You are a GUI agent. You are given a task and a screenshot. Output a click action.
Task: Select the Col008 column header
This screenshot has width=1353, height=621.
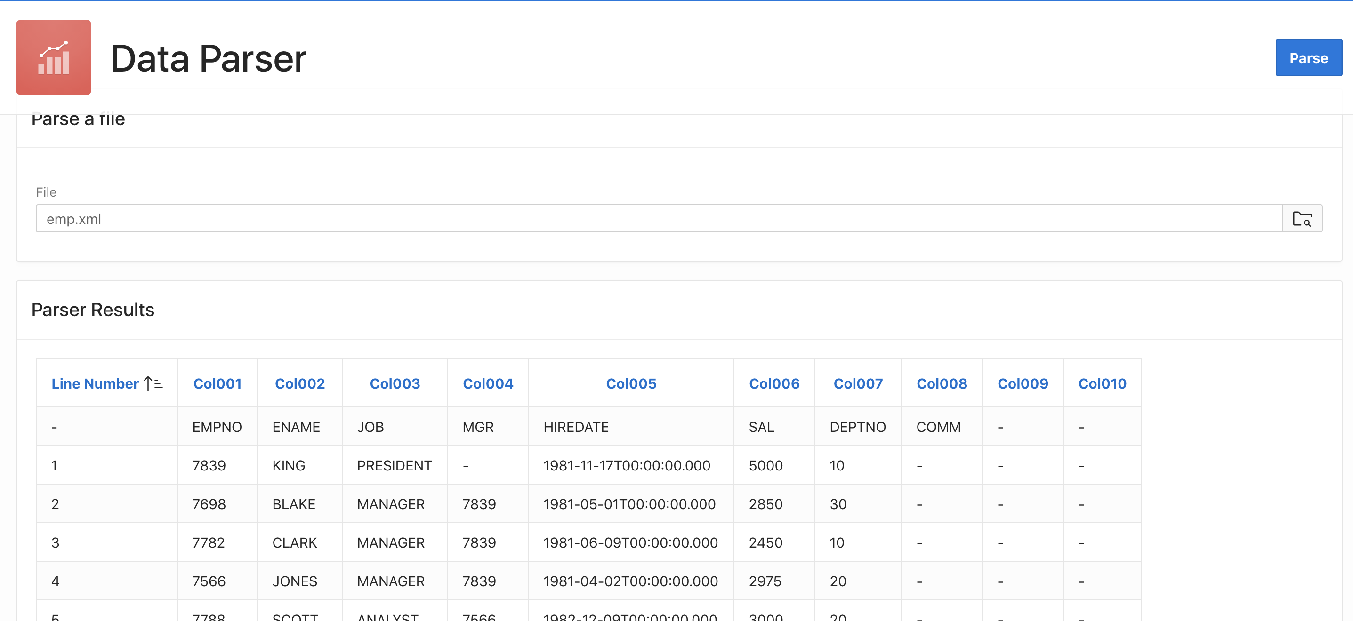(x=941, y=384)
